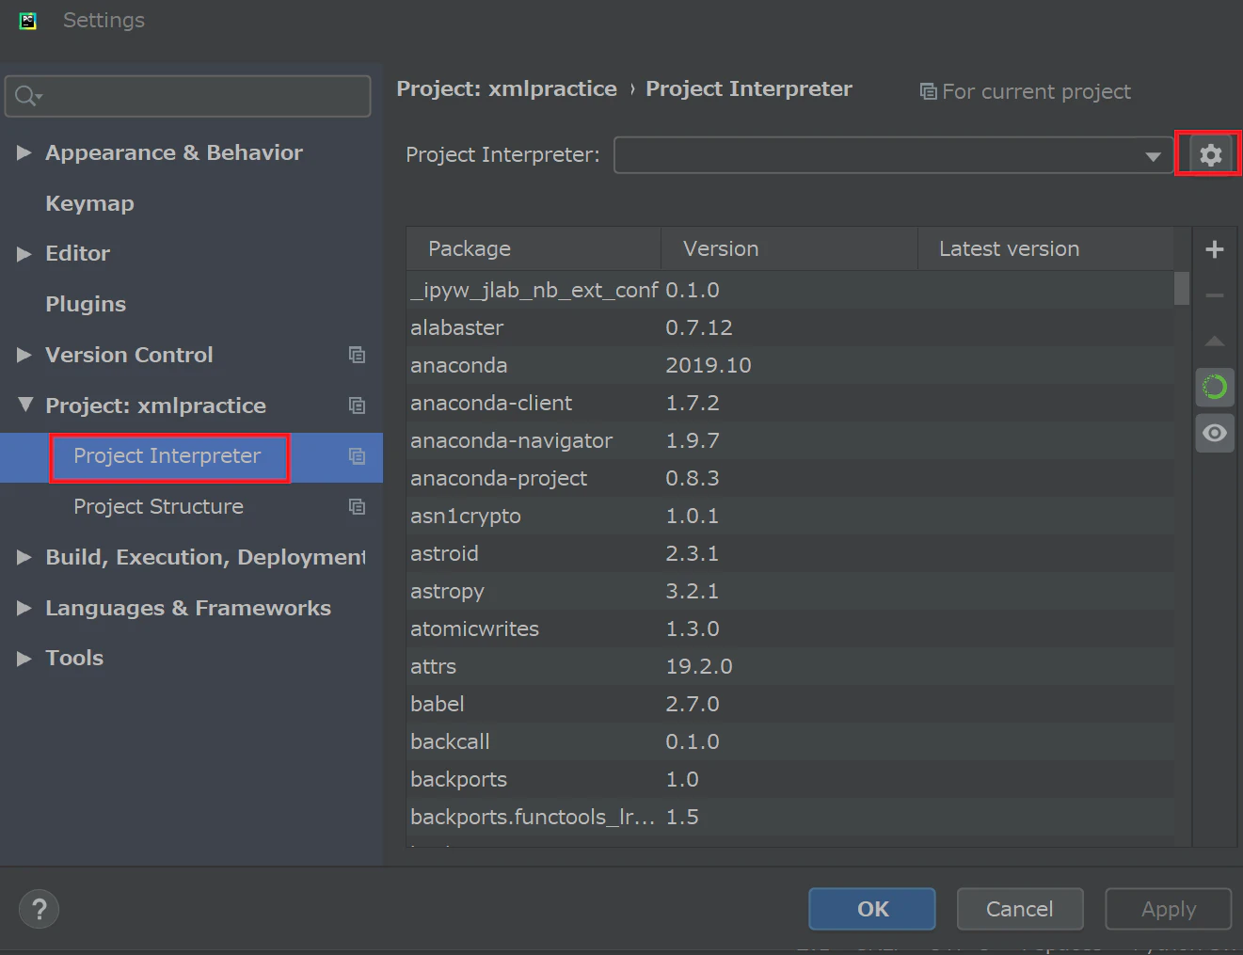1243x955 pixels.
Task: Click the Latest version column header
Action: [x=1046, y=248]
